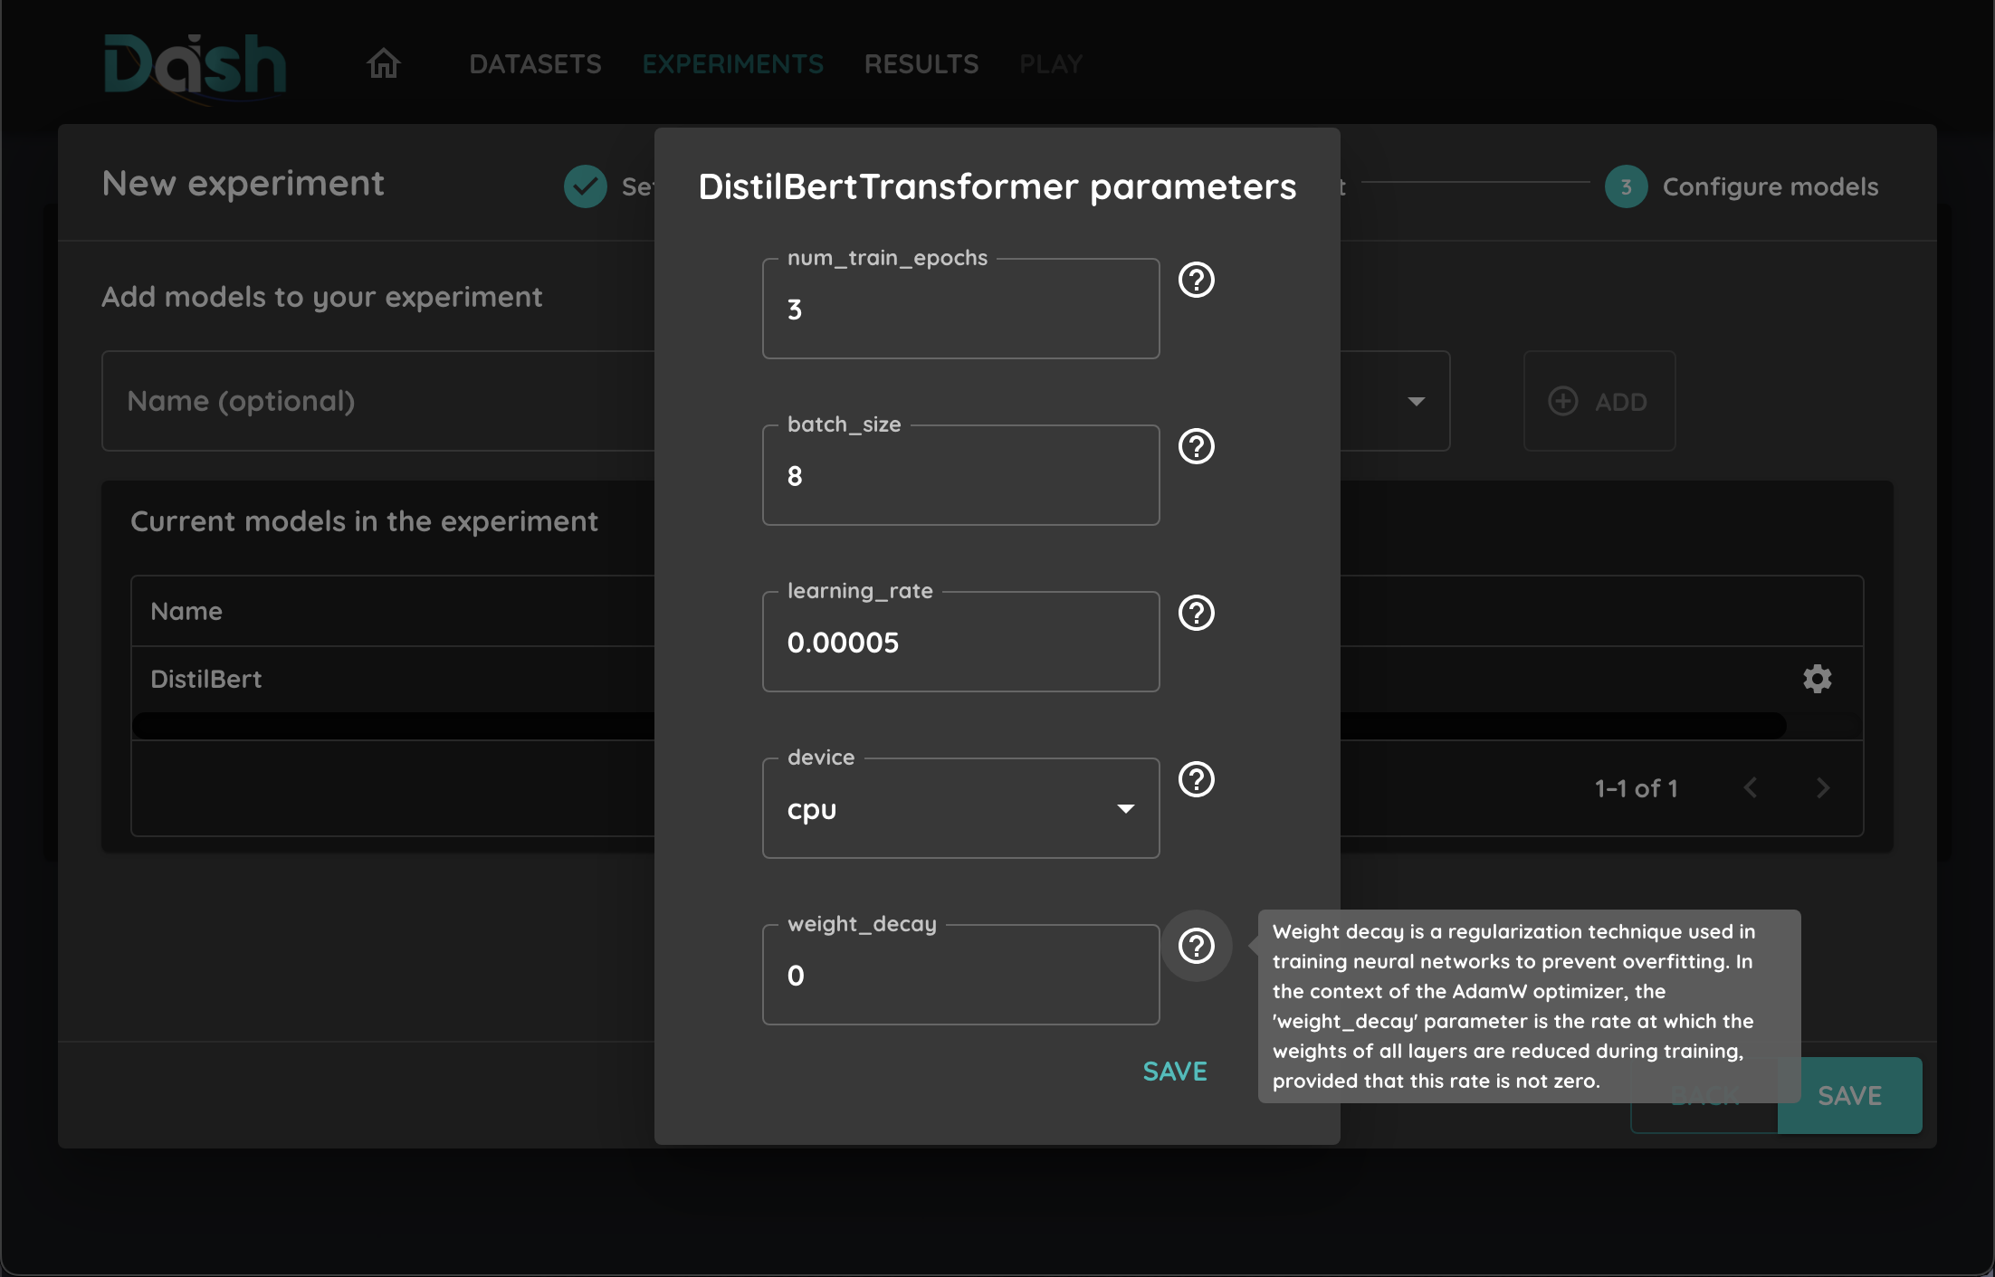Go to next page in models table
Image resolution: width=1995 pixels, height=1277 pixels.
pos(1823,788)
